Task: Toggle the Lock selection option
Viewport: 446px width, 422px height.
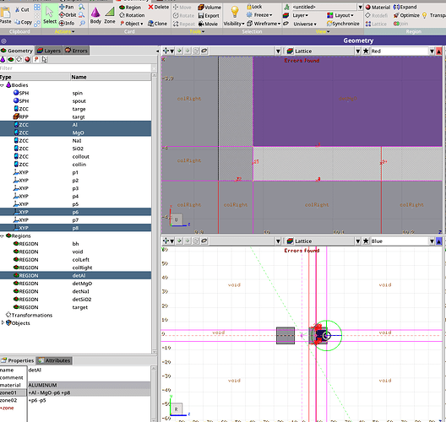Action: click(254, 7)
